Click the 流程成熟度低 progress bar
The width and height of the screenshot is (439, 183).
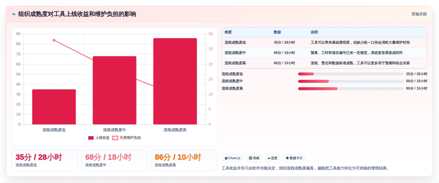(351, 74)
